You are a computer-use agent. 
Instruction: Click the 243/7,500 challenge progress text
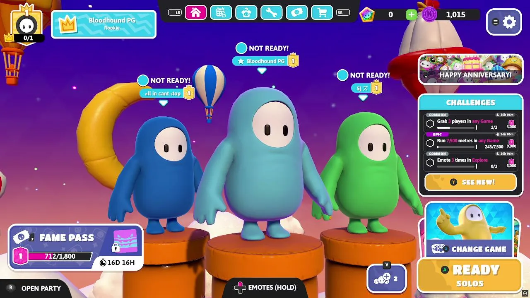coord(494,147)
